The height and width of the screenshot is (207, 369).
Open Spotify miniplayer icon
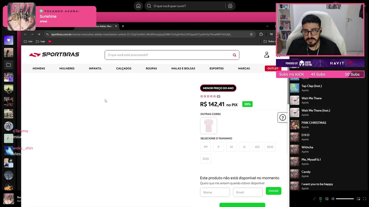click(x=359, y=199)
